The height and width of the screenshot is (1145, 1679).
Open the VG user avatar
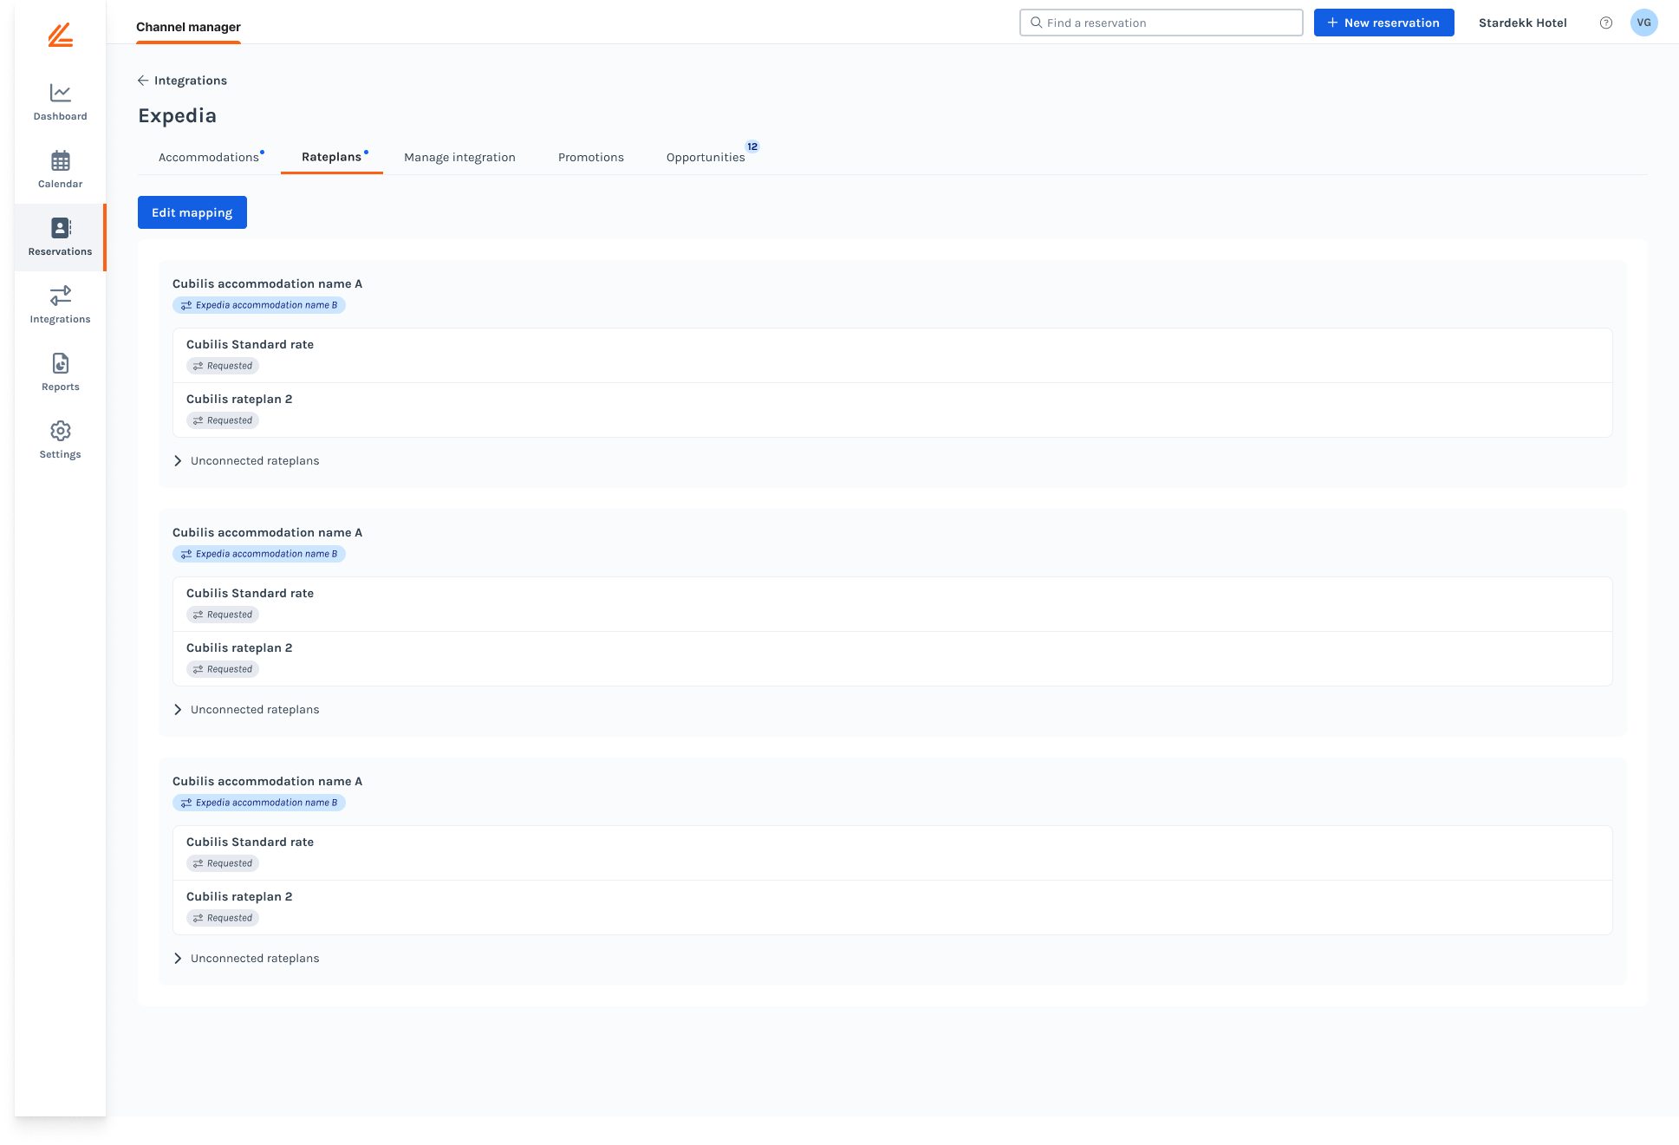[1643, 23]
